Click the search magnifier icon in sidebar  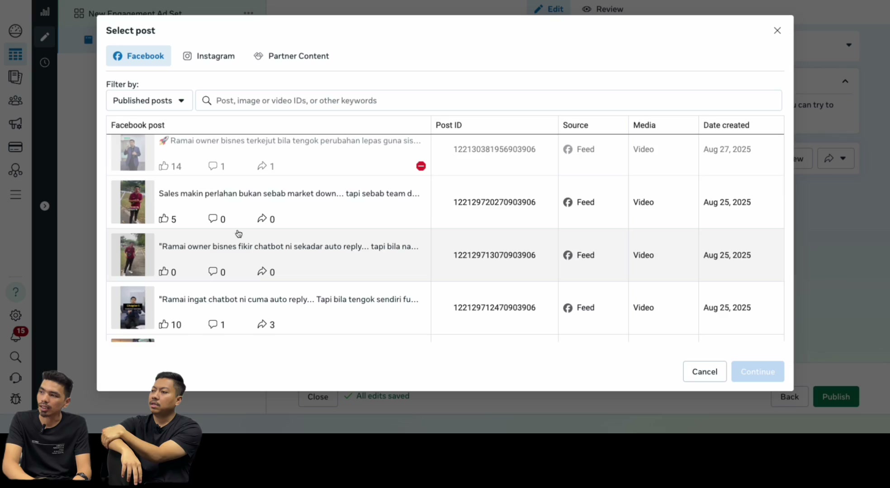click(15, 357)
